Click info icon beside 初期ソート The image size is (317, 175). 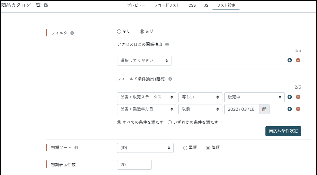76,148
